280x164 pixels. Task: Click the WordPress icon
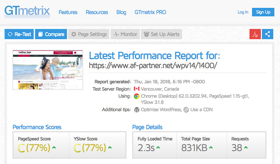[x=137, y=110]
